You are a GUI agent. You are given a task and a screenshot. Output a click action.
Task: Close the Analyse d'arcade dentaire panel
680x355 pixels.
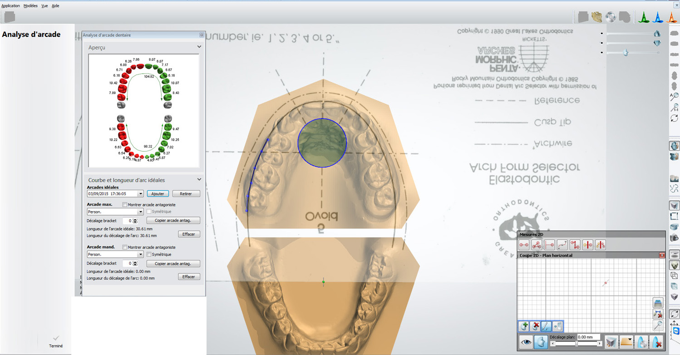tap(202, 35)
